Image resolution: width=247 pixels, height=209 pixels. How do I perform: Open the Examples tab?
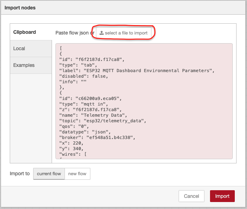coord(31,65)
